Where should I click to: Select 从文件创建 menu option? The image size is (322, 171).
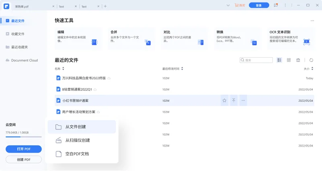tap(82, 127)
